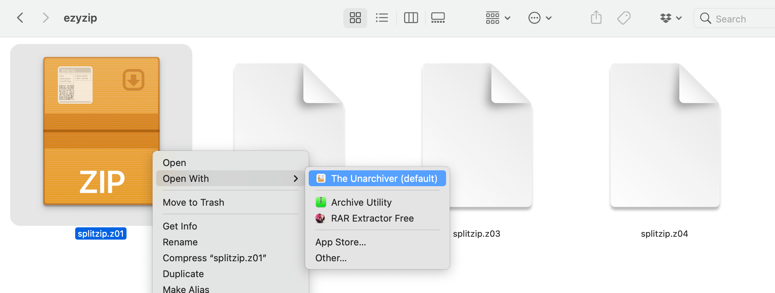This screenshot has width=775, height=293.
Task: Open the Dropbox toolbar dropdown
Action: pyautogui.click(x=671, y=18)
